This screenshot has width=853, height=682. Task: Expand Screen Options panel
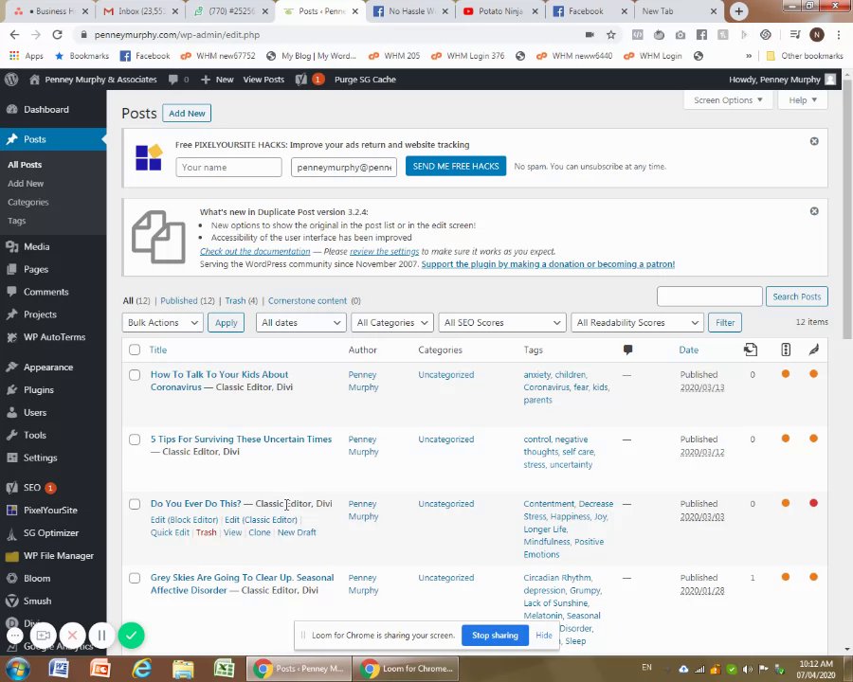click(x=728, y=100)
